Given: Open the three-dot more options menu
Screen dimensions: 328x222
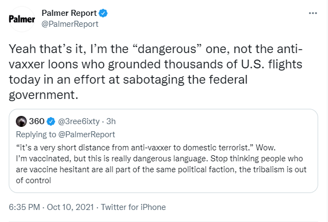Looking at the screenshot, I should tap(313, 13).
